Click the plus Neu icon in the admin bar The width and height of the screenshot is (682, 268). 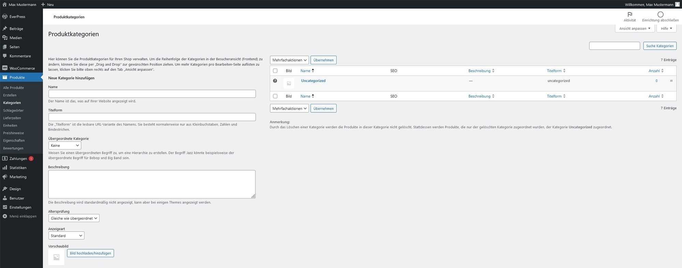pyautogui.click(x=43, y=4)
